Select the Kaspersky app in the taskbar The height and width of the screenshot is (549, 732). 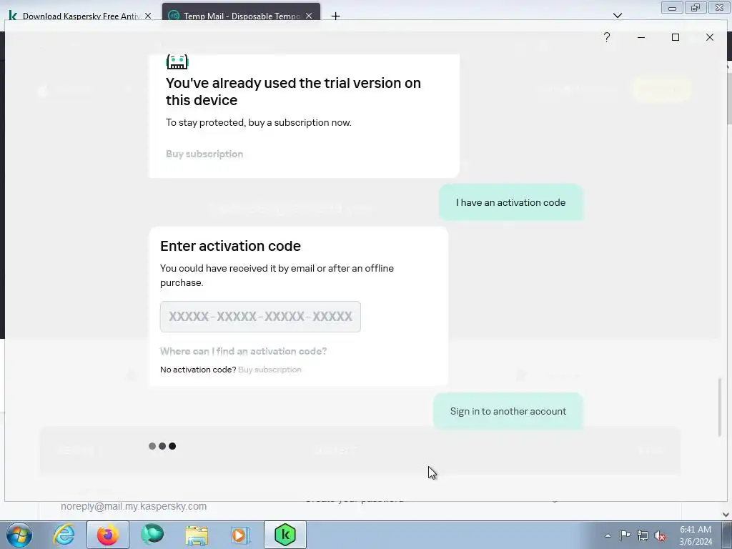tap(285, 535)
